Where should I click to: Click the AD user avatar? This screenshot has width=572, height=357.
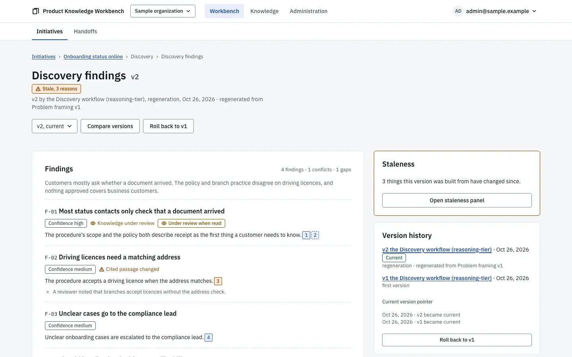[458, 11]
